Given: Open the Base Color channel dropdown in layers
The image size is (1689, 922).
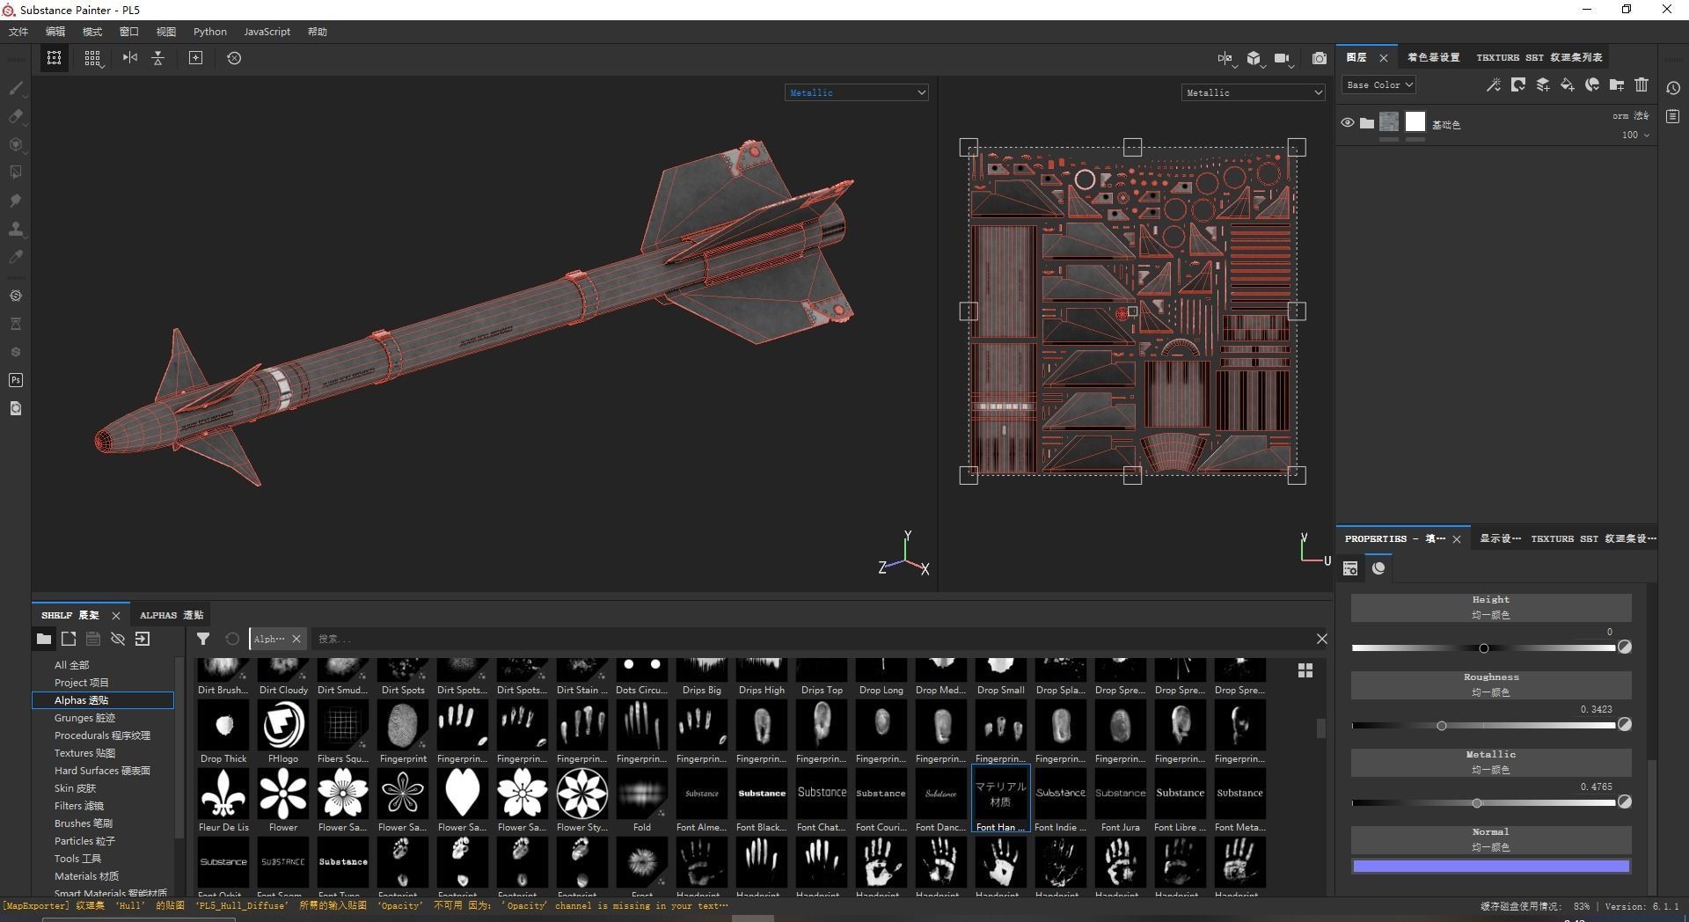Looking at the screenshot, I should click(1378, 85).
